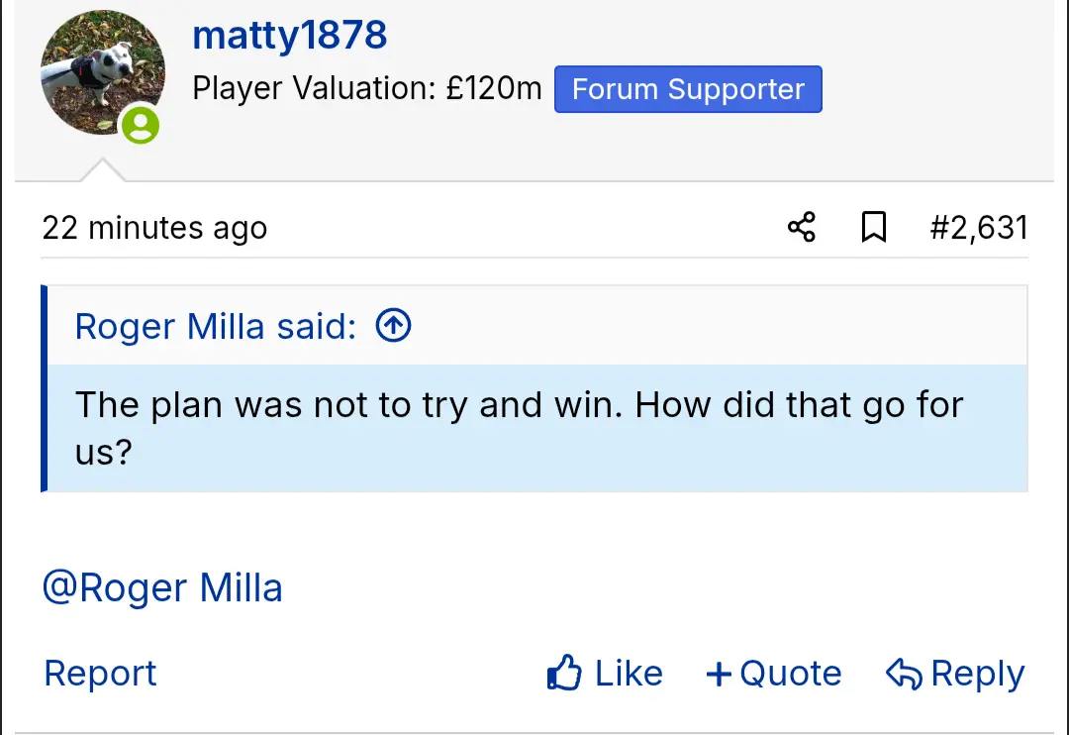This screenshot has width=1069, height=735.
Task: Select the Quote text to multi-quote
Action: (x=790, y=675)
